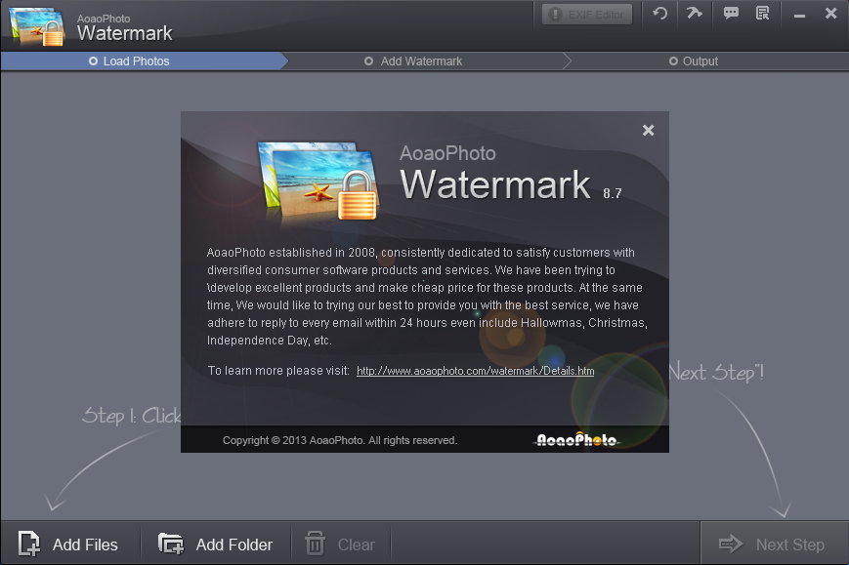
Task: Select the Load Photos step tab
Action: pos(145,61)
